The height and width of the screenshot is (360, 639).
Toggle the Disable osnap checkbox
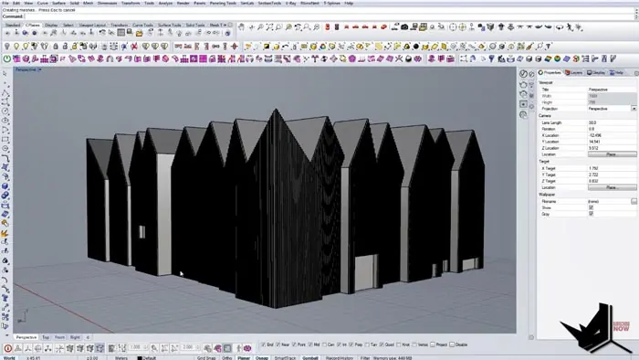pyautogui.click(x=452, y=344)
